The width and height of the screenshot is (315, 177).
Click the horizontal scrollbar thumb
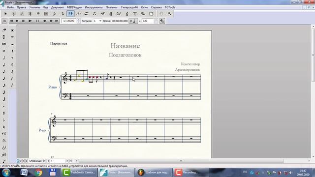181,161
